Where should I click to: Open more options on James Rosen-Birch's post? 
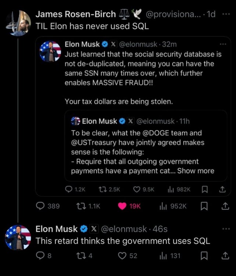[x=225, y=15]
